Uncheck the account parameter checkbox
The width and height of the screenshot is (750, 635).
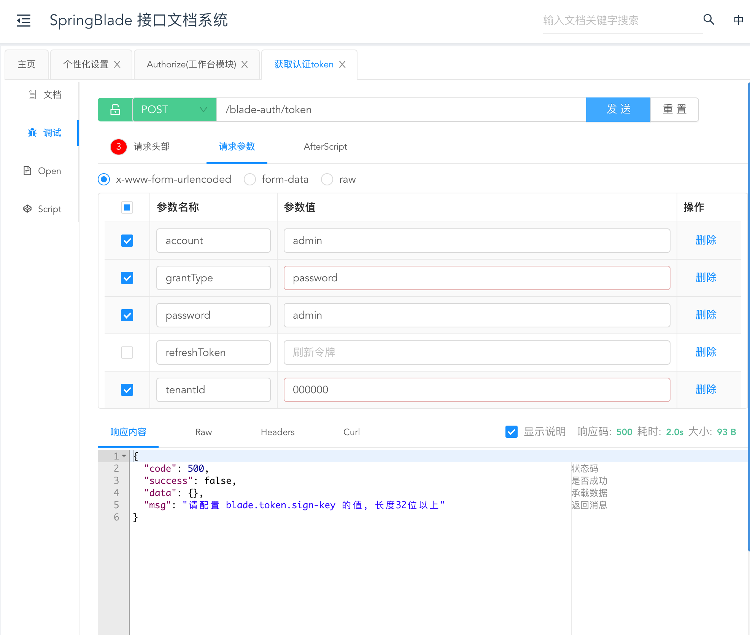[127, 241]
